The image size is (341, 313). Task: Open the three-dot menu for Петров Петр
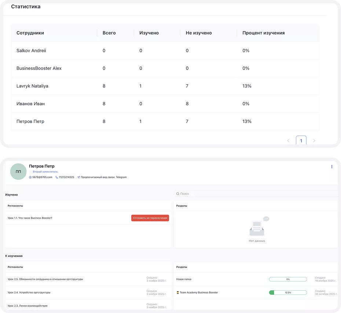pyautogui.click(x=331, y=166)
